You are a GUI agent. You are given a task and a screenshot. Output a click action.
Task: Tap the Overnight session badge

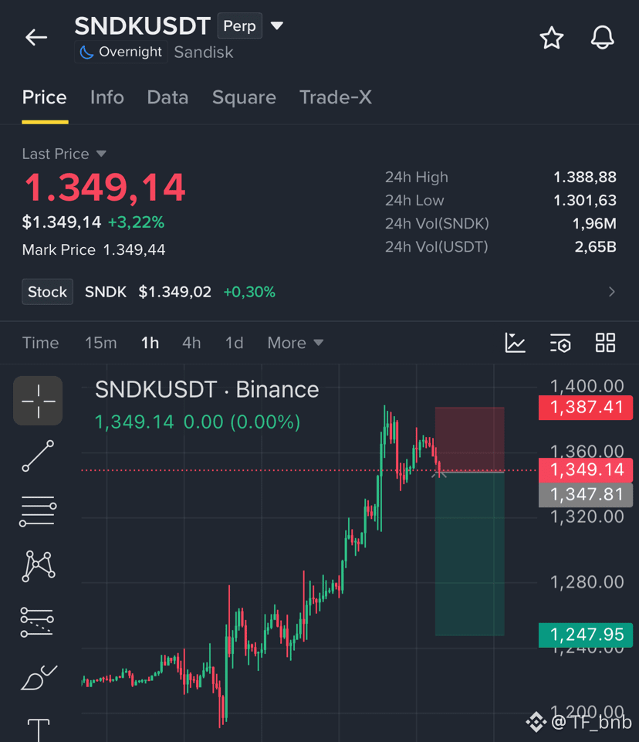pos(121,52)
